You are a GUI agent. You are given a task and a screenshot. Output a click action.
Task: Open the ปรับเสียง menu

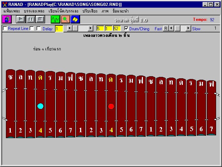click(x=90, y=11)
